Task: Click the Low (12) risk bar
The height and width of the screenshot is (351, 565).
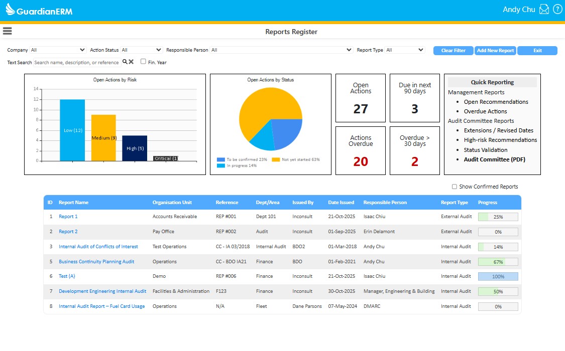Action: [72, 130]
